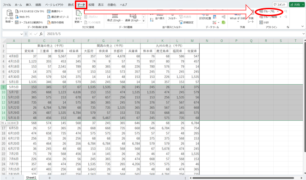Select column N header
The image size is (306, 180).
(207, 41)
